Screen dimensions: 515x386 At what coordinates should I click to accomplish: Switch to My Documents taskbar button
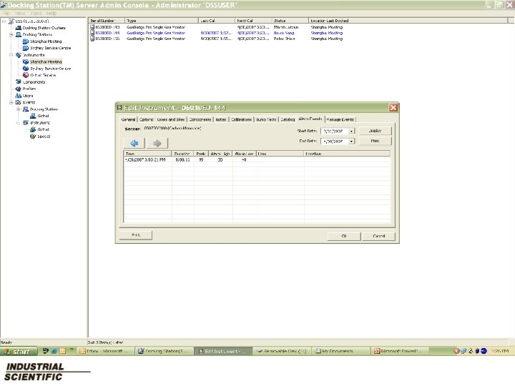click(x=340, y=351)
